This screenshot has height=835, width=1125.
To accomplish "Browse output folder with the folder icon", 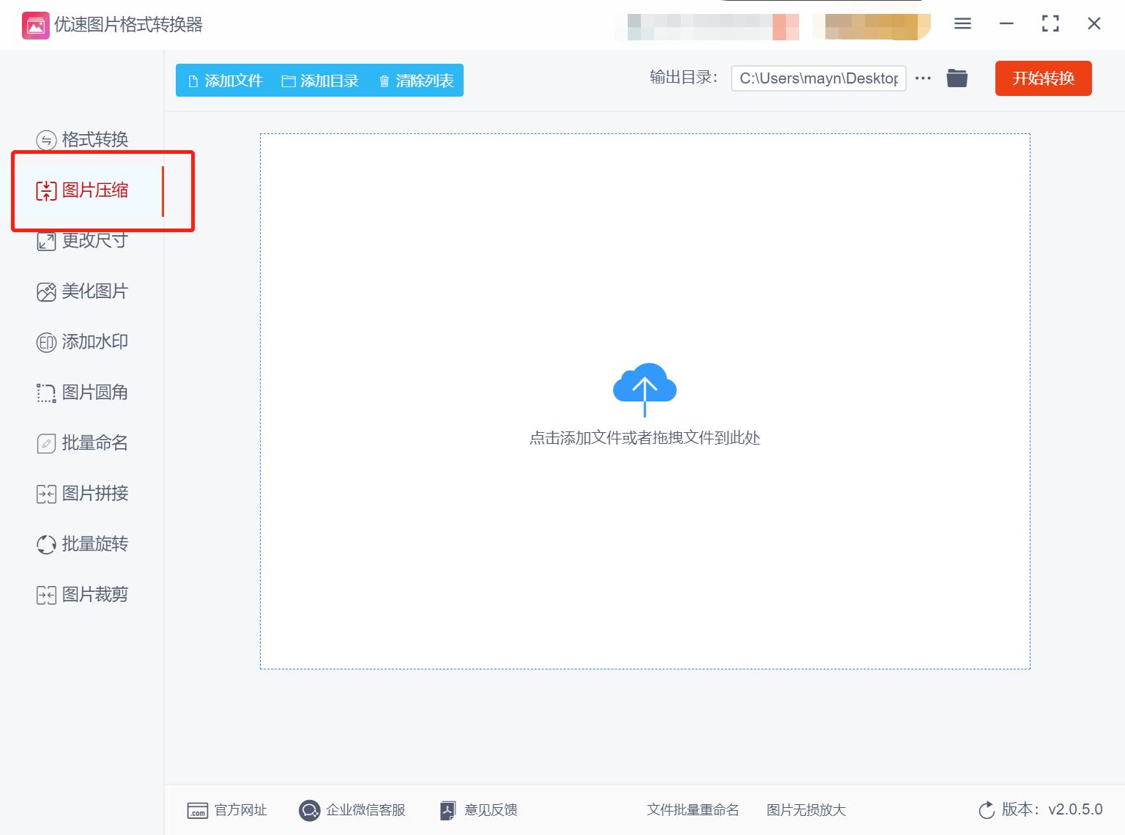I will click(957, 78).
